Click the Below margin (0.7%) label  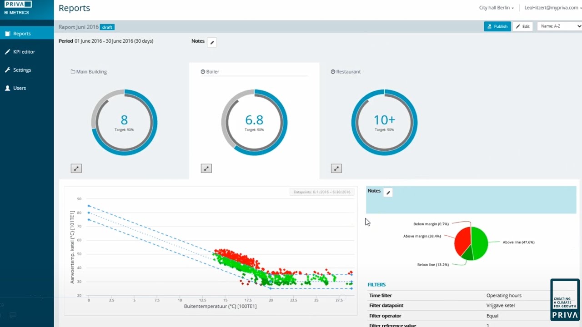point(431,224)
